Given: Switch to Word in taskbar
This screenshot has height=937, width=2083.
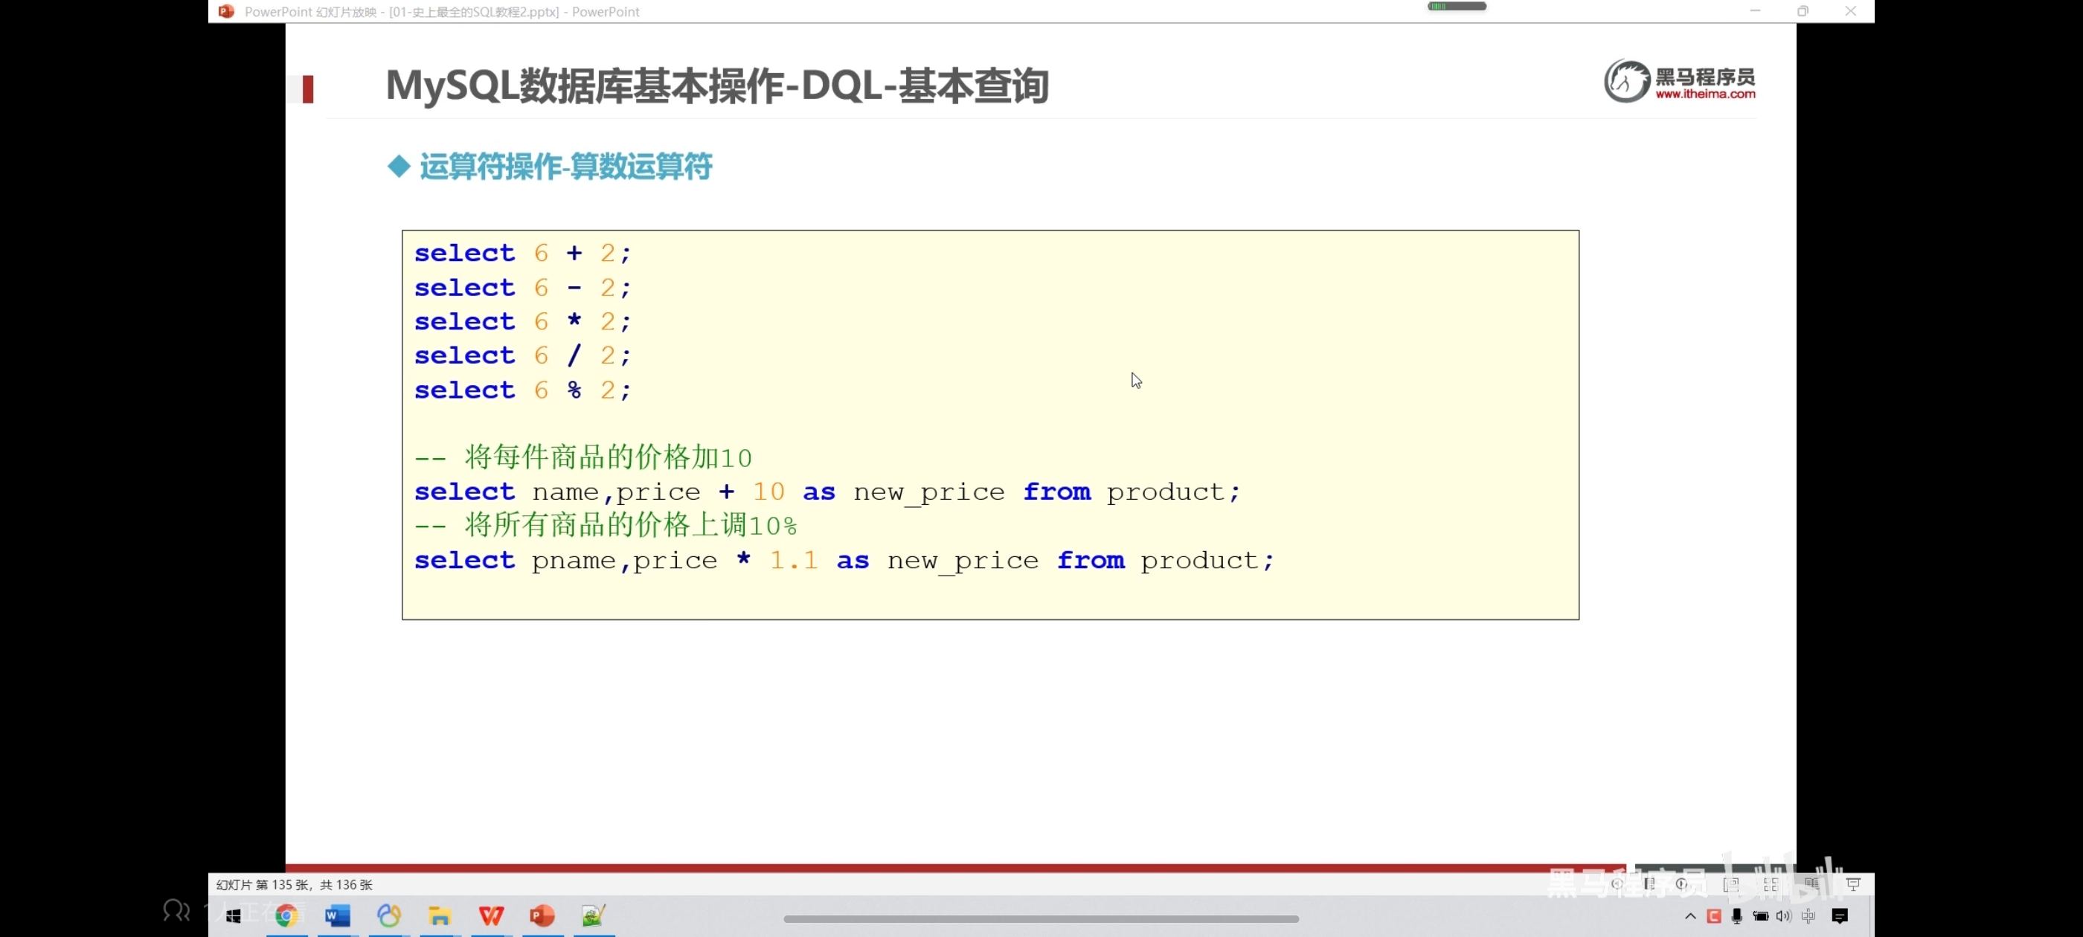Looking at the screenshot, I should click(x=337, y=915).
